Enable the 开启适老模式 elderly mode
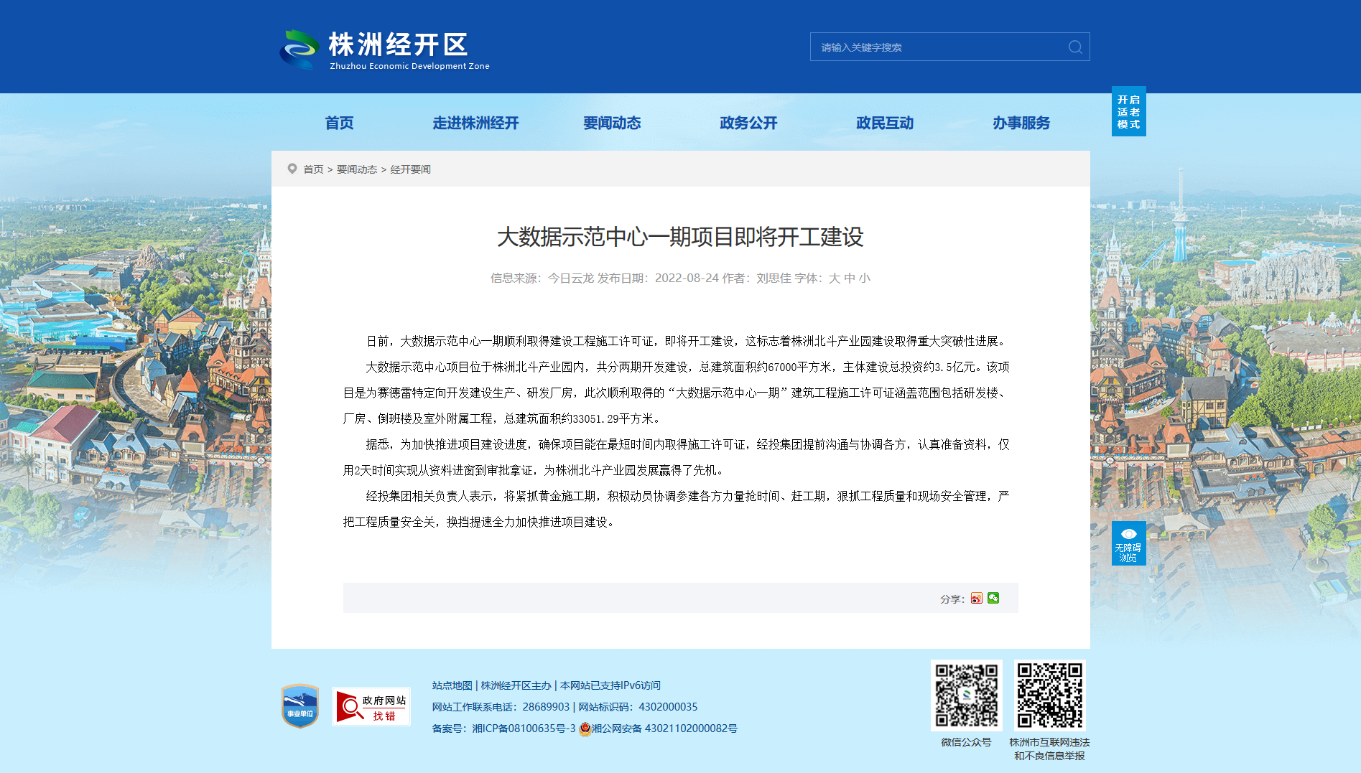This screenshot has height=773, width=1361. pyautogui.click(x=1128, y=111)
